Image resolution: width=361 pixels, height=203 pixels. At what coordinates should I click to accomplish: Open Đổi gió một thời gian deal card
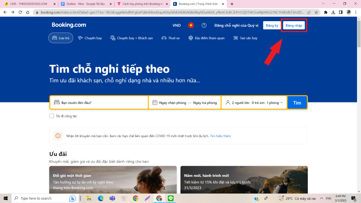click(113, 180)
